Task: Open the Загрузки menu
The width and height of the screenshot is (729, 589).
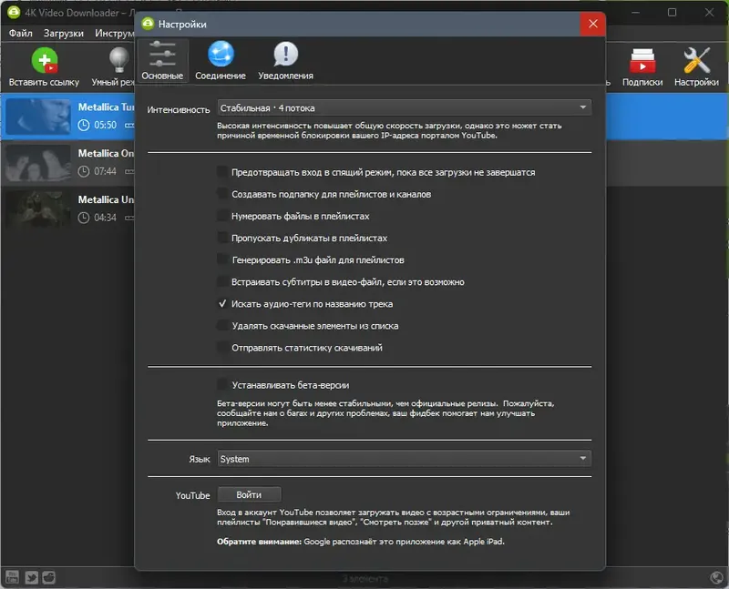Action: [x=64, y=32]
